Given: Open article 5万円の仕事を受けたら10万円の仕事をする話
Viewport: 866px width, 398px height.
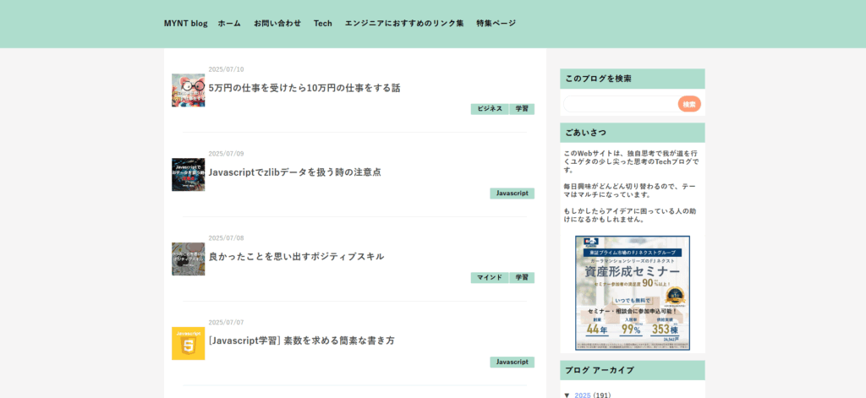Looking at the screenshot, I should (x=304, y=88).
